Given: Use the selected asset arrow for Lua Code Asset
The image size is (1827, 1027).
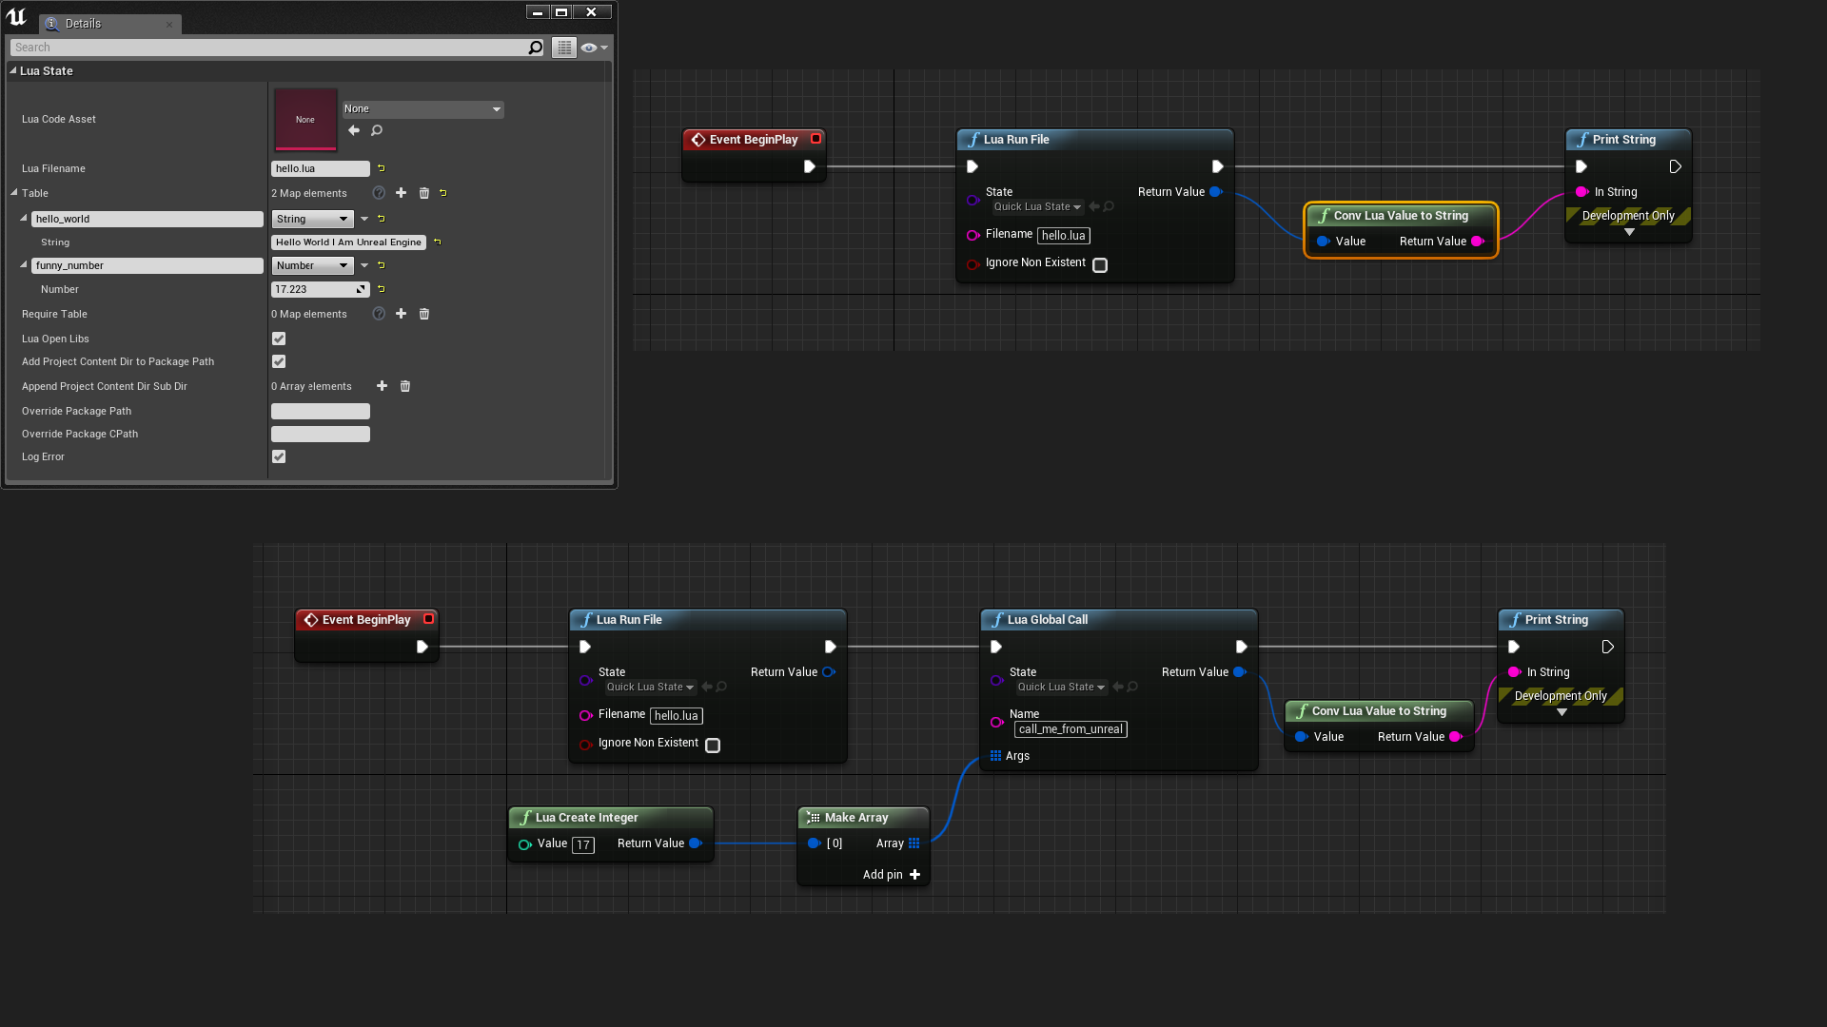Looking at the screenshot, I should click(354, 130).
